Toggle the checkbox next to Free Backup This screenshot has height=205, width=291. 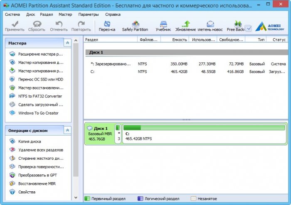coord(248,29)
